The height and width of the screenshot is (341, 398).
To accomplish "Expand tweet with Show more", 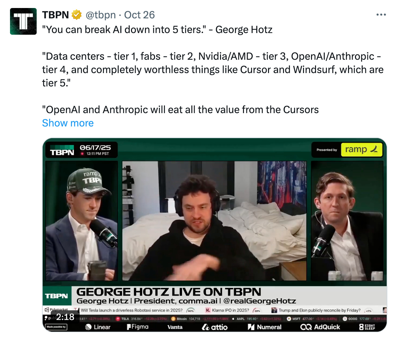I will click(x=68, y=123).
